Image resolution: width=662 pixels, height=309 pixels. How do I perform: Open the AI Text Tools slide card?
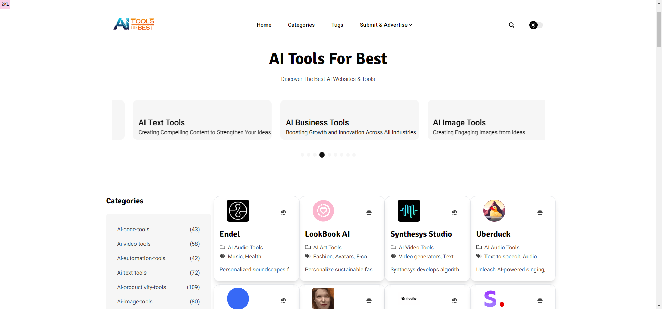[x=202, y=120]
